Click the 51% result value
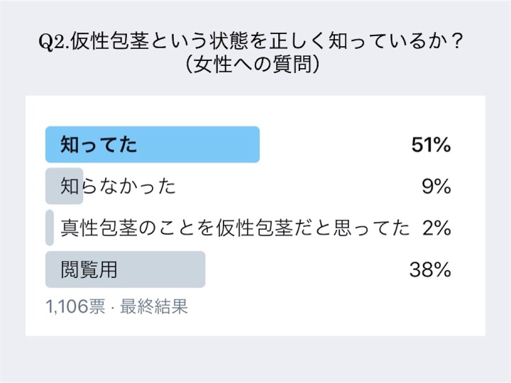The image size is (511, 383). coord(431,145)
